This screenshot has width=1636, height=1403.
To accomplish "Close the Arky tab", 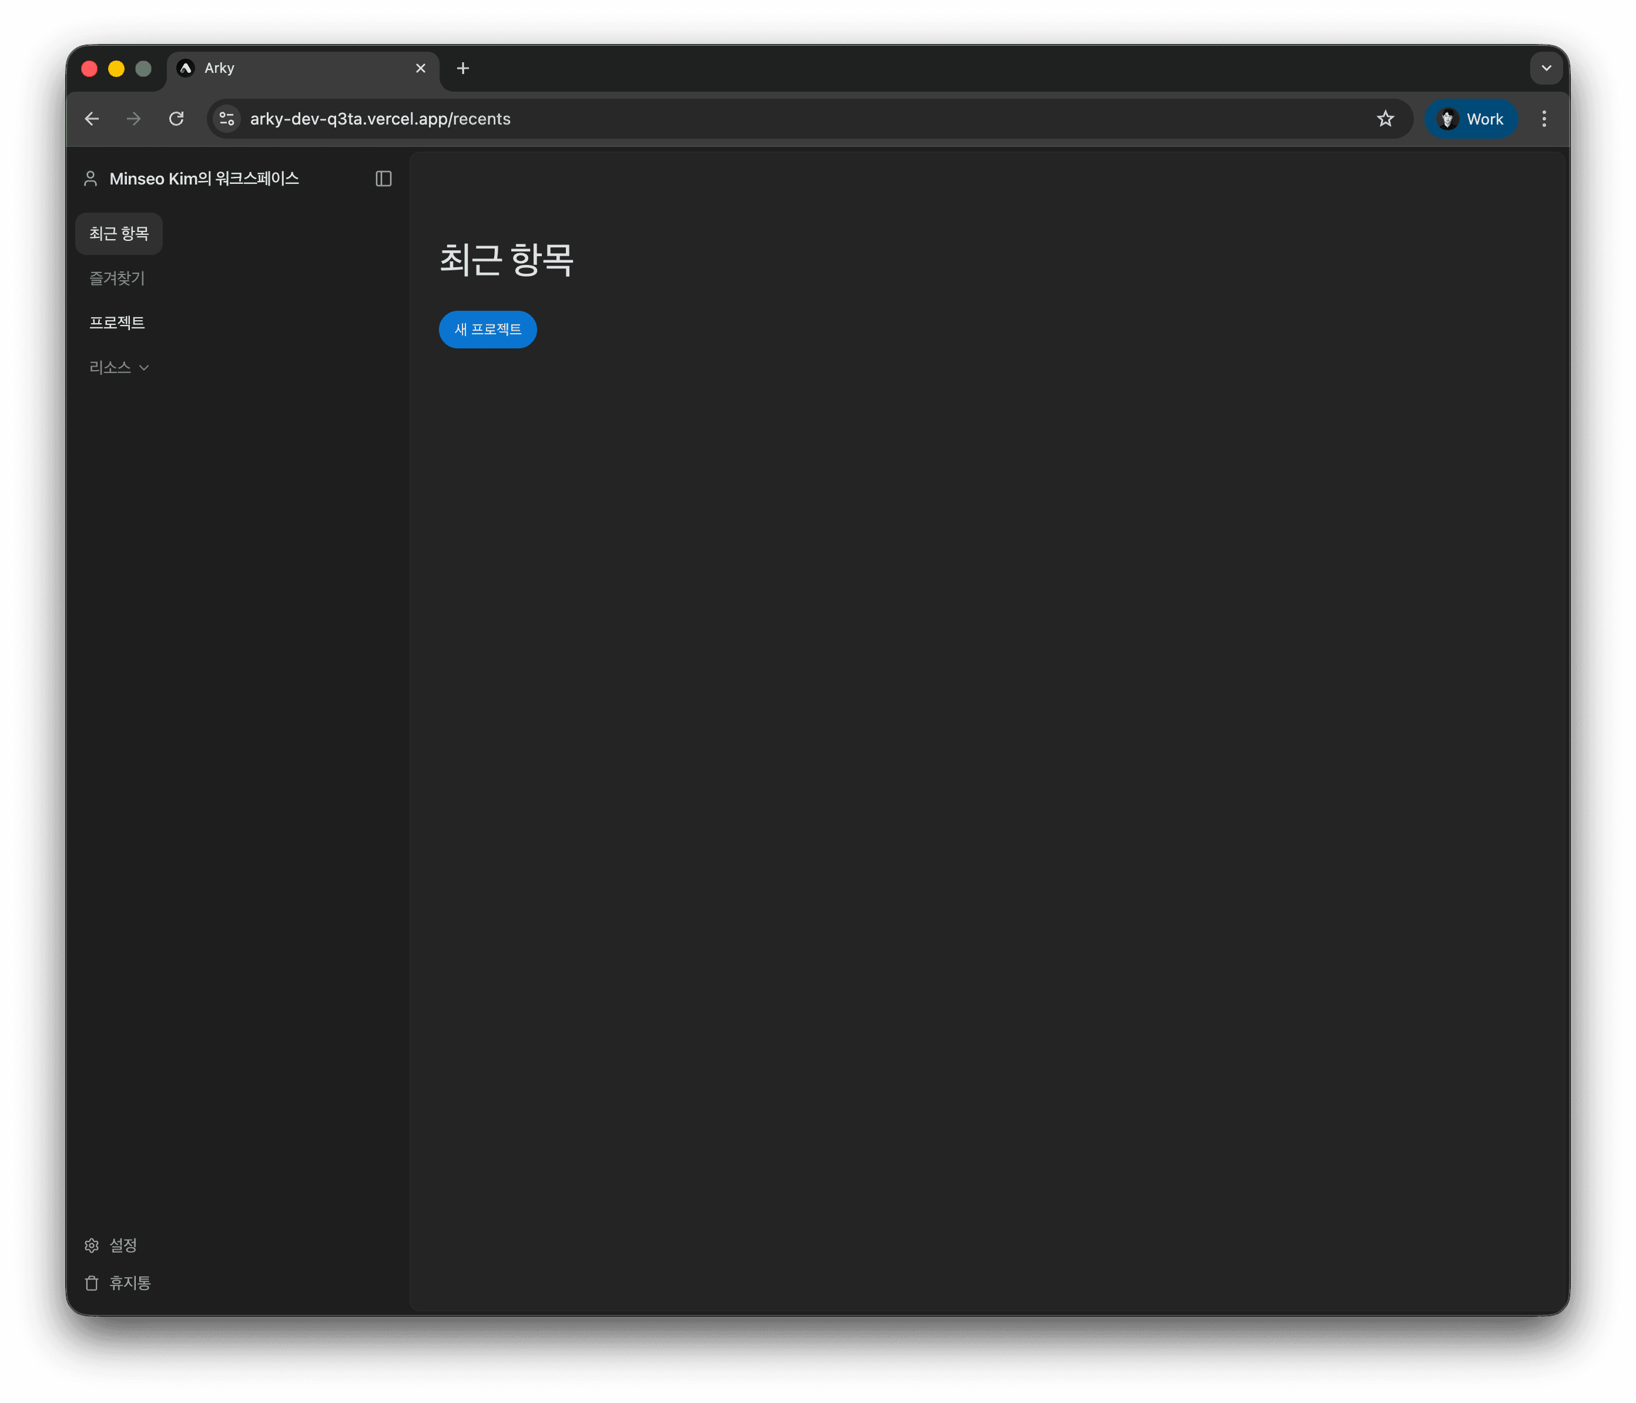I will click(x=420, y=69).
